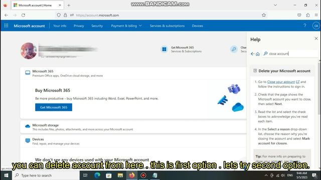Open the Your info tab
The width and height of the screenshot is (321, 180).
60,25
